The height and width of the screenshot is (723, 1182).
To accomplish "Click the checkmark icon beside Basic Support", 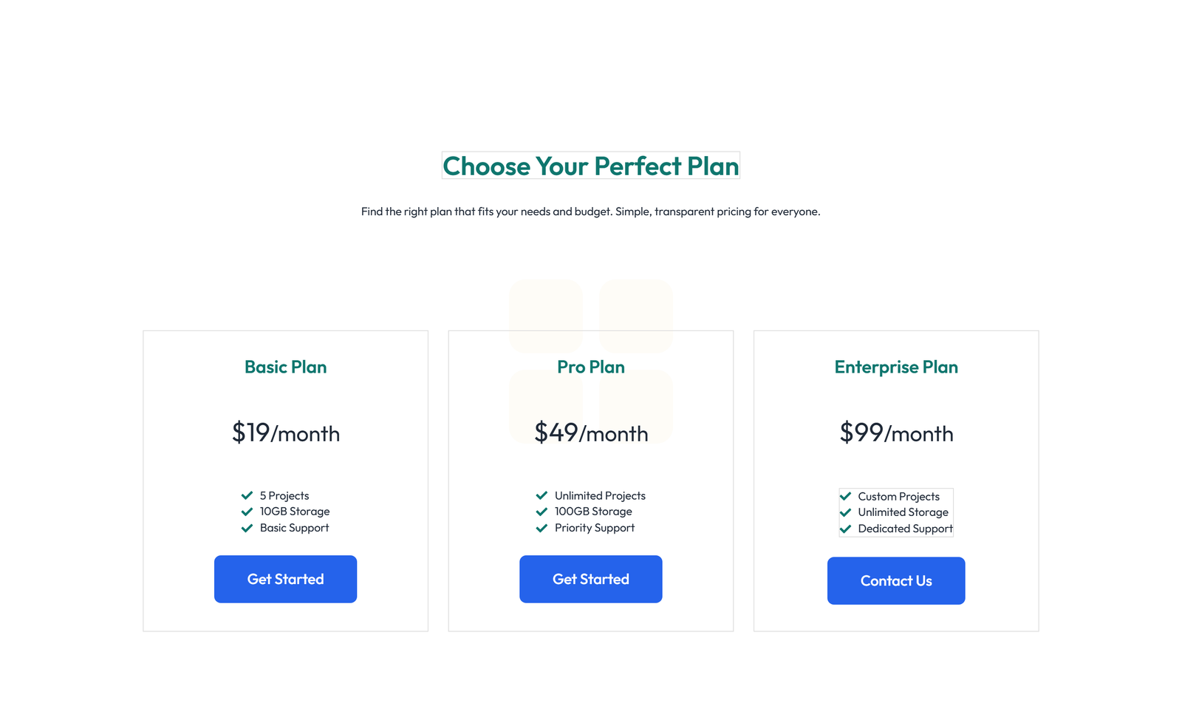I will [x=247, y=528].
